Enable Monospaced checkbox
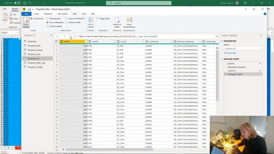This screenshot has height=154, width=274. pyautogui.click(x=48, y=18)
